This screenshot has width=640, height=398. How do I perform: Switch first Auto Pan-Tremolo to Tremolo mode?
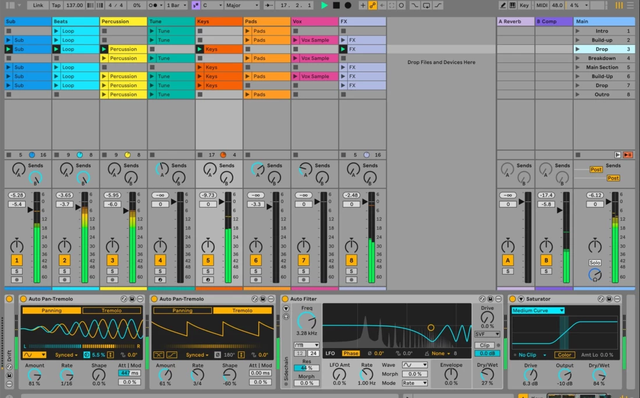(x=112, y=311)
